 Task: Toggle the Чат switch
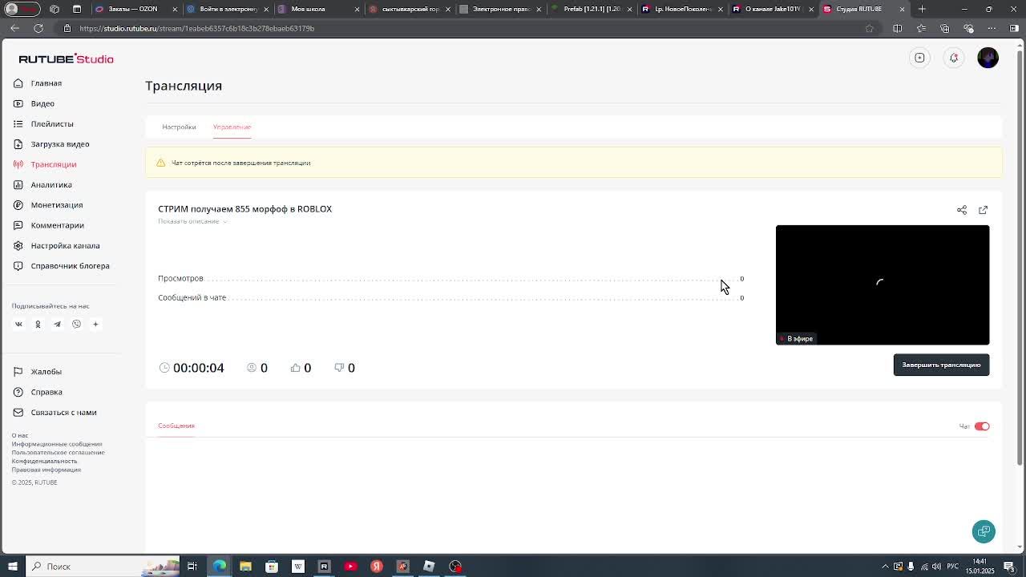pyautogui.click(x=982, y=426)
